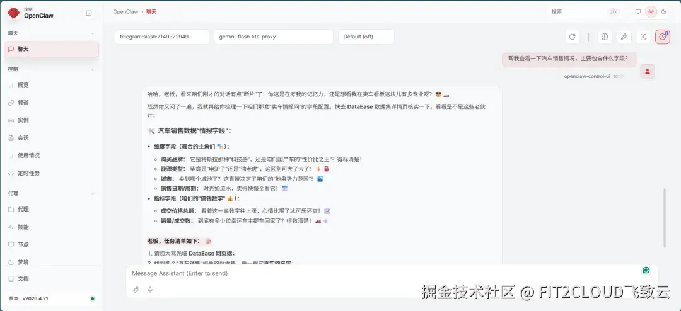Open 技能 skills in the sidebar
Viewport: 681px width, 311px height.
(51, 227)
